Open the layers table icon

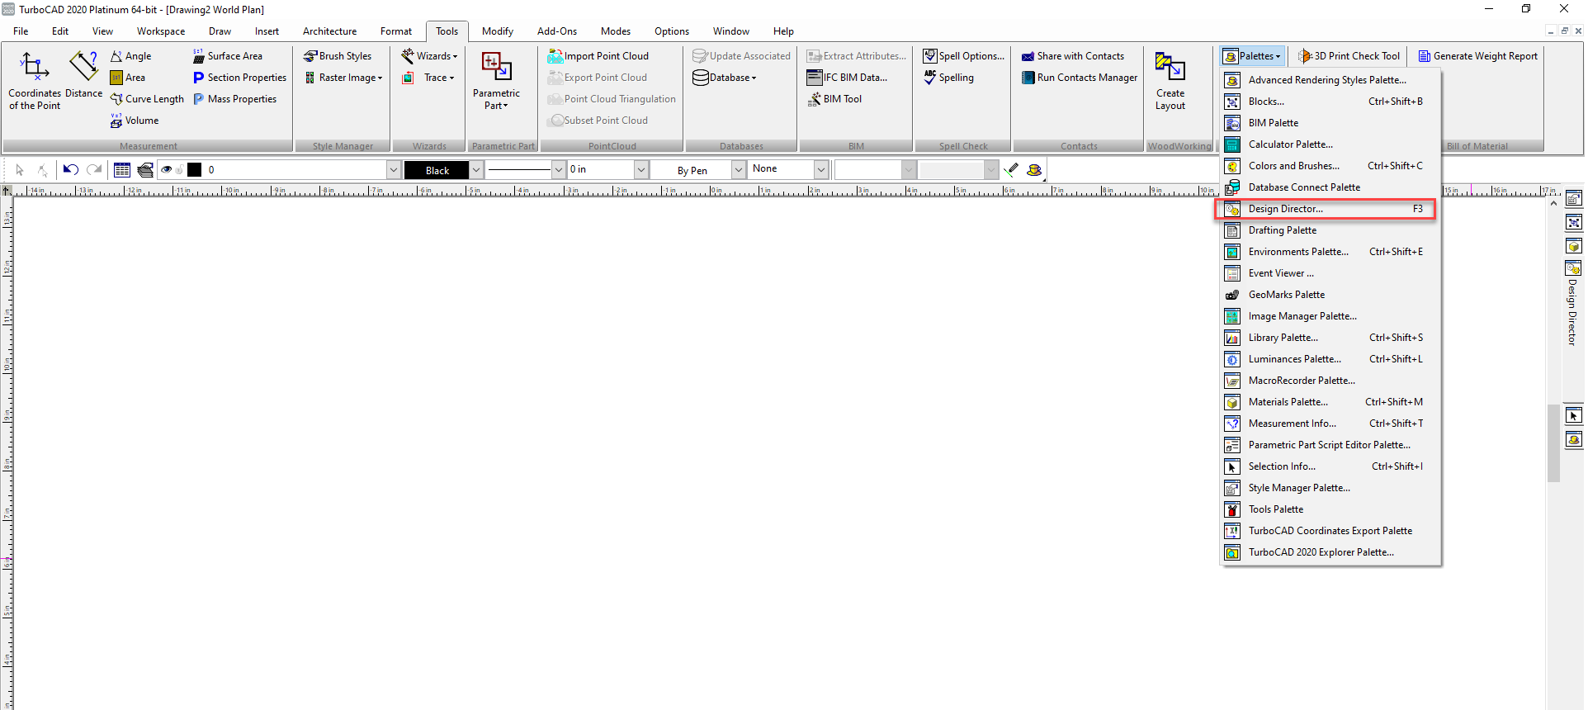(122, 170)
